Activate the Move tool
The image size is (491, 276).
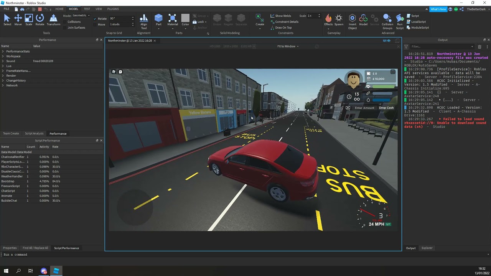18,20
